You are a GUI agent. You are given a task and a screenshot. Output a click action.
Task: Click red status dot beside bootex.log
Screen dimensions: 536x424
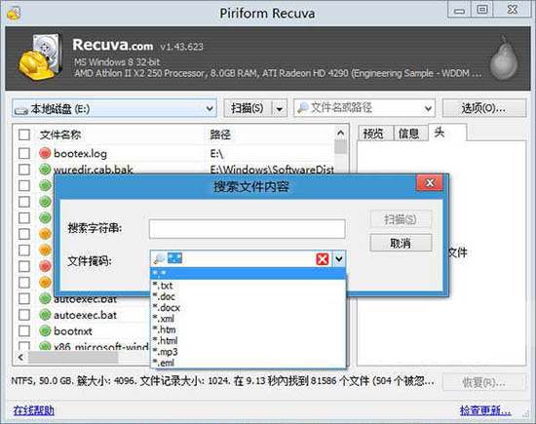coord(45,153)
